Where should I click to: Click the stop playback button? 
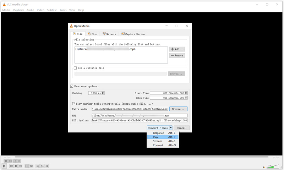16,166
